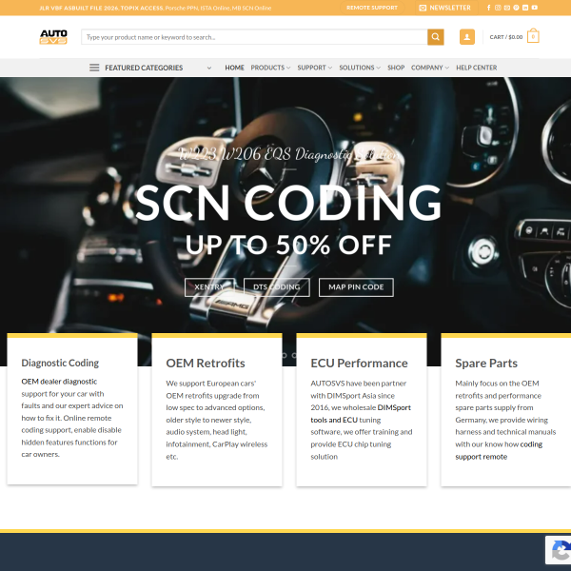Open the LinkedIn social icon
The width and height of the screenshot is (571, 571).
tap(525, 8)
